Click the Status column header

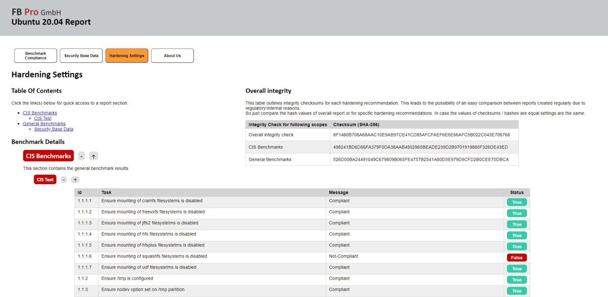pyautogui.click(x=517, y=192)
